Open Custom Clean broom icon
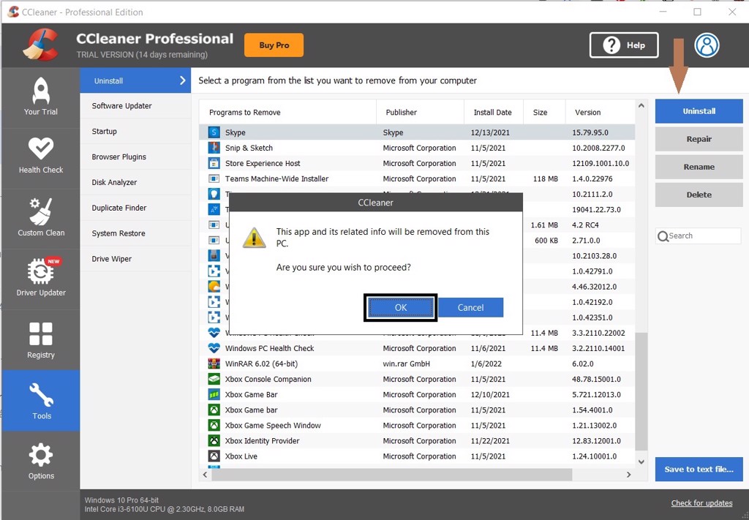Image resolution: width=749 pixels, height=520 pixels. point(41,211)
